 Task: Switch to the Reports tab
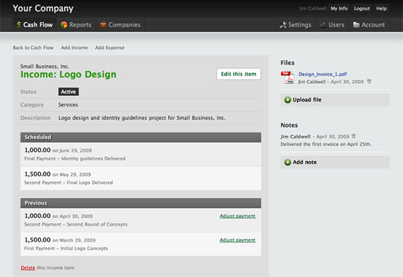(x=76, y=25)
